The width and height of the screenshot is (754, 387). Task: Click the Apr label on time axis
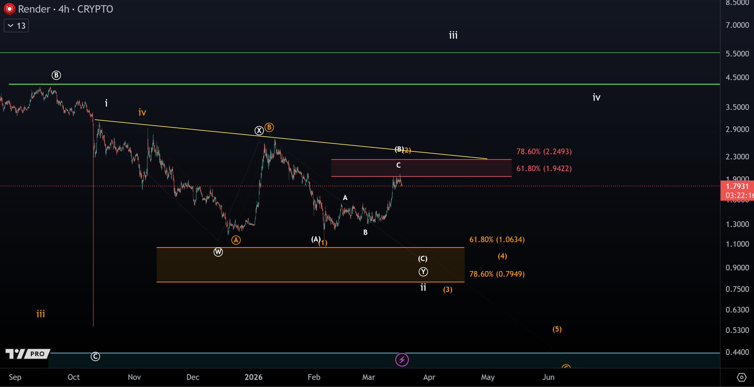(429, 377)
